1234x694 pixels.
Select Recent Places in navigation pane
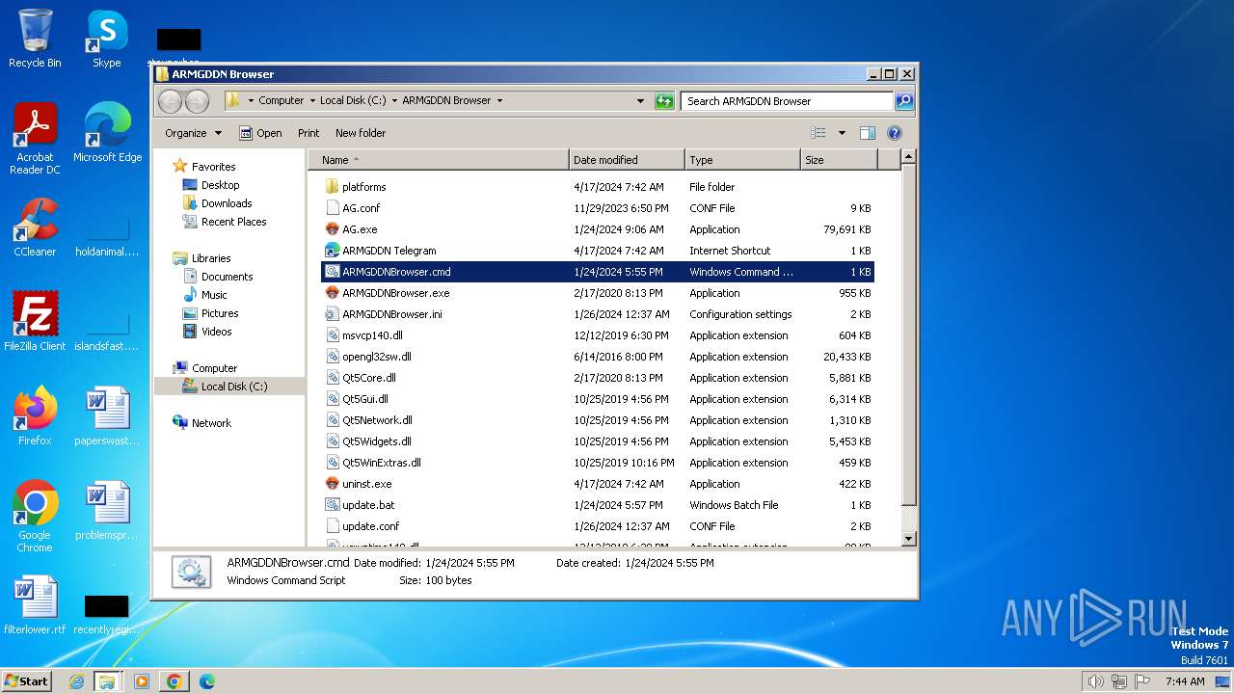233,222
